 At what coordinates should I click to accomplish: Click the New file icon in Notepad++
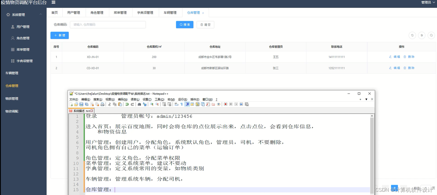tap(71, 104)
